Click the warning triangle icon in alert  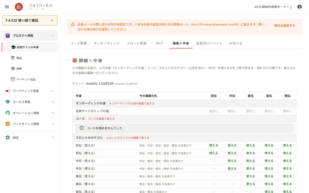tap(73, 24)
